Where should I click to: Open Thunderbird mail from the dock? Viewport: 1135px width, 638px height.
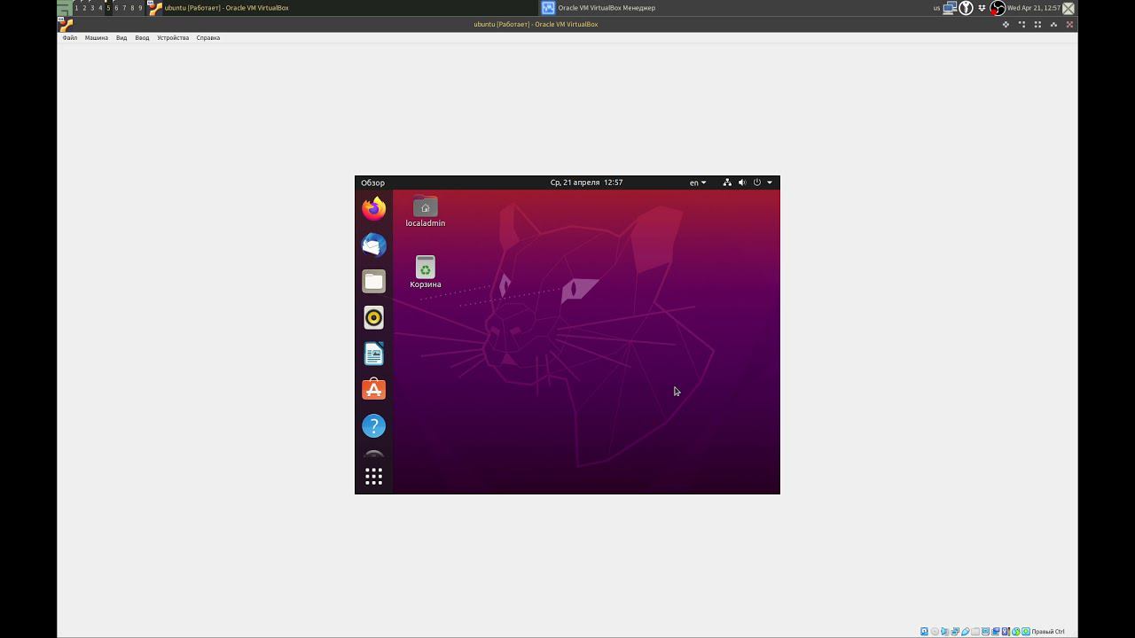pos(374,245)
